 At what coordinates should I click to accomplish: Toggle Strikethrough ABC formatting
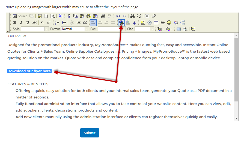tap(34, 23)
